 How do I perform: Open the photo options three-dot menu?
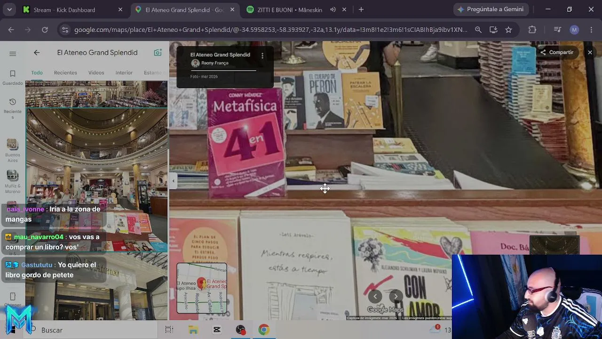tap(262, 56)
